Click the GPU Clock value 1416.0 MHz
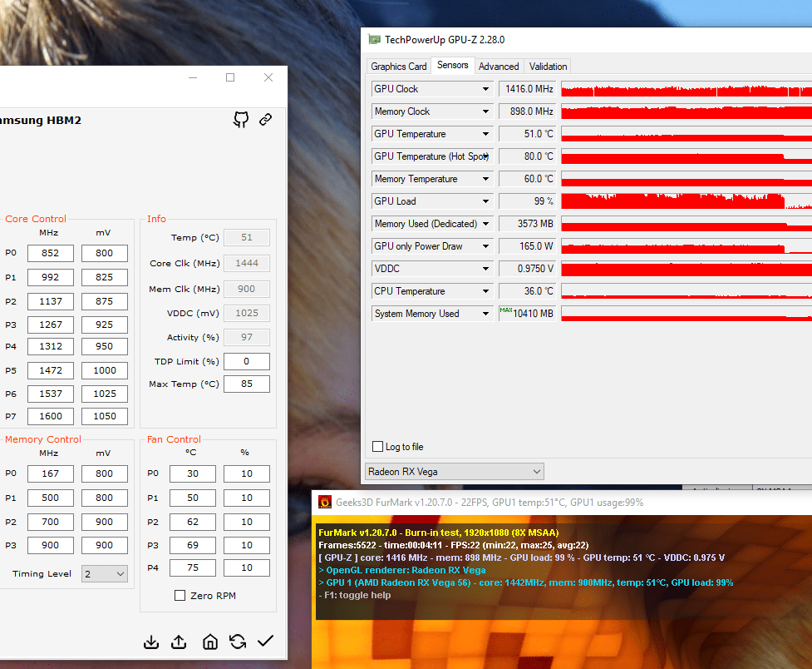Viewport: 812px width, 669px height. 528,89
